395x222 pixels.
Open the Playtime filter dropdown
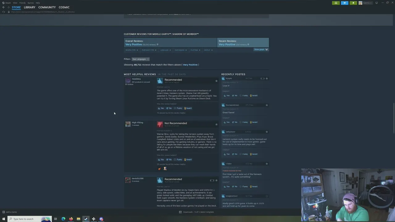coord(195,50)
